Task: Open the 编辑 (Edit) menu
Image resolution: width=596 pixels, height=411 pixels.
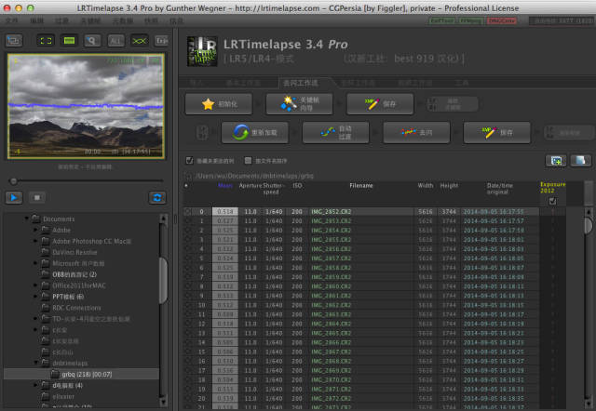Action: coord(36,20)
